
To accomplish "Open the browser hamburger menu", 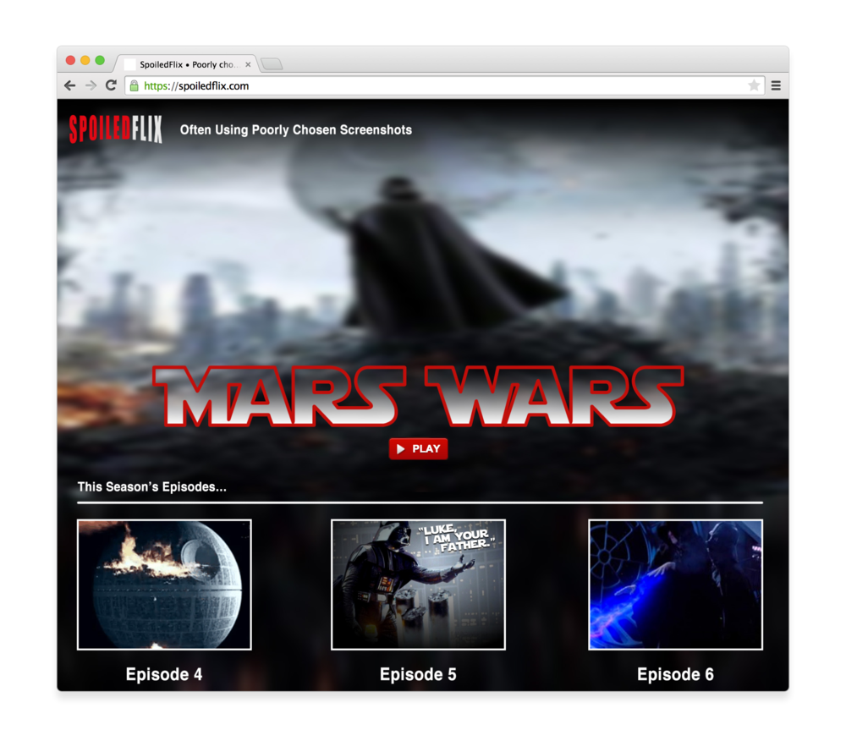I will pyautogui.click(x=776, y=85).
